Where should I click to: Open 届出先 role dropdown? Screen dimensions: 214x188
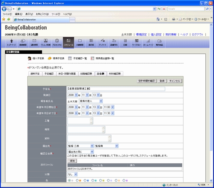pos(107,146)
